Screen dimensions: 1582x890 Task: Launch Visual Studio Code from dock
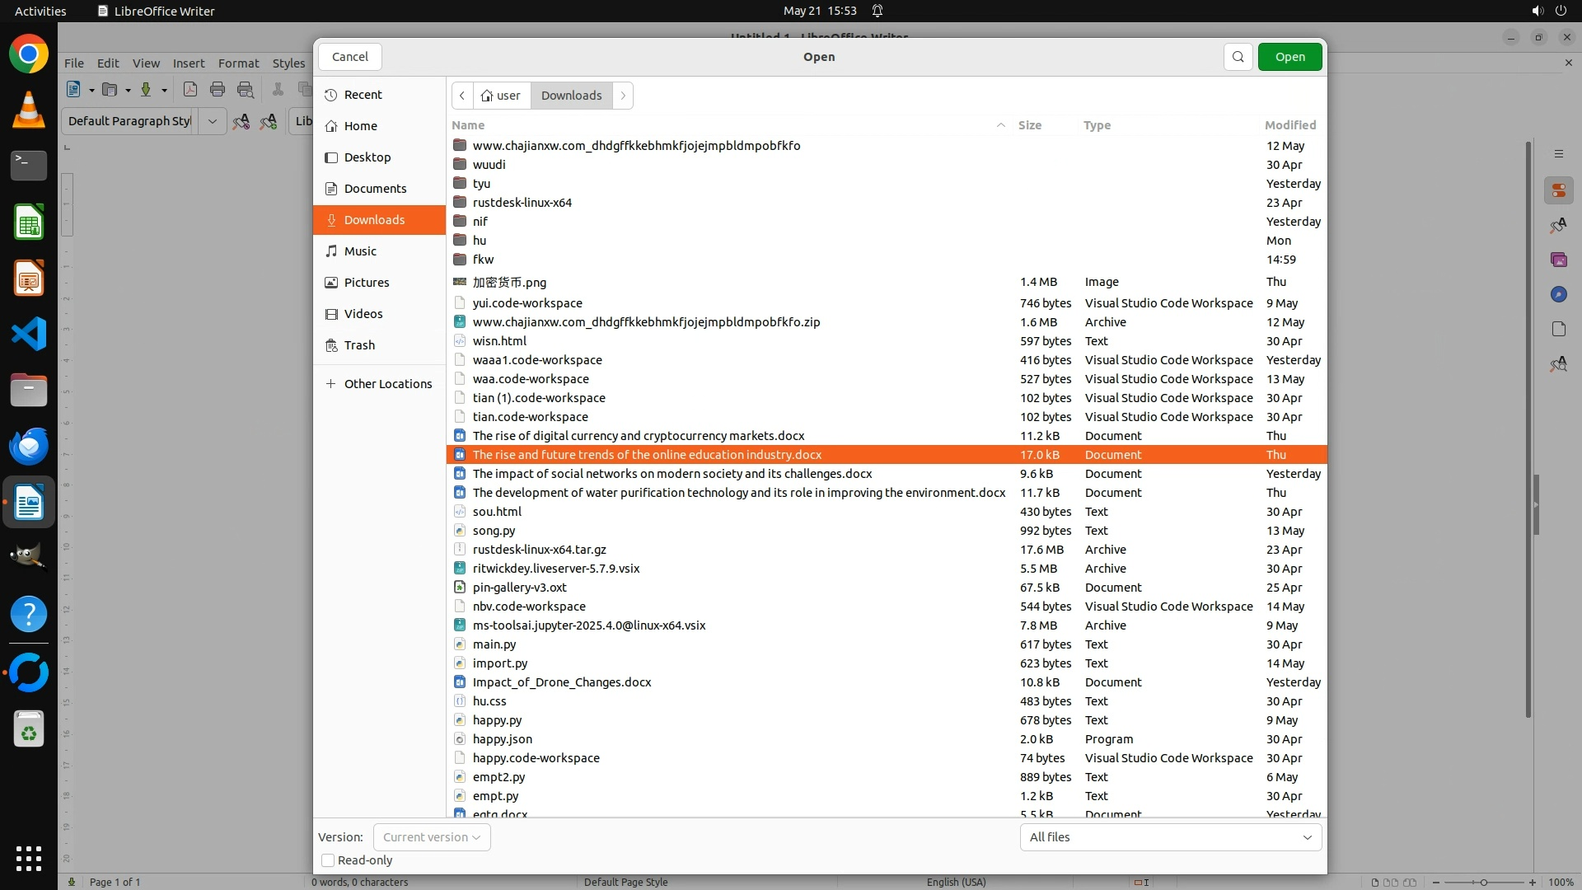pos(29,335)
